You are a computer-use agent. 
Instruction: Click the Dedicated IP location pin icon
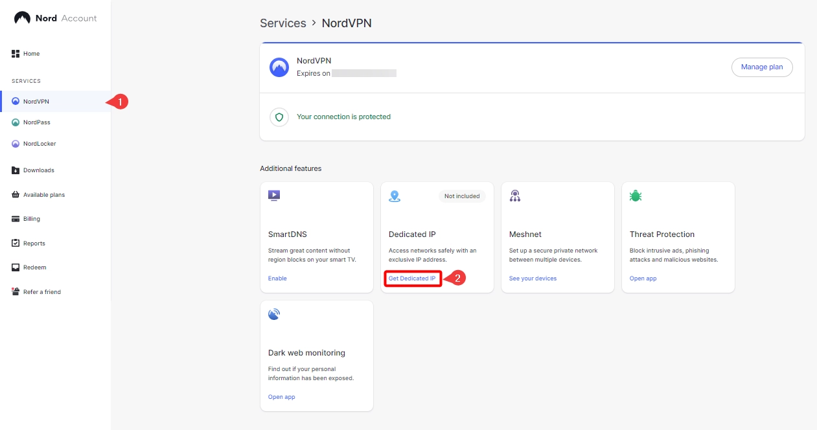pos(395,196)
